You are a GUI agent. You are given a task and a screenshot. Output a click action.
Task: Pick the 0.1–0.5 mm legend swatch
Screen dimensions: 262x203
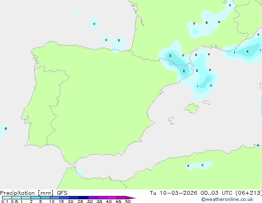coord(7,198)
